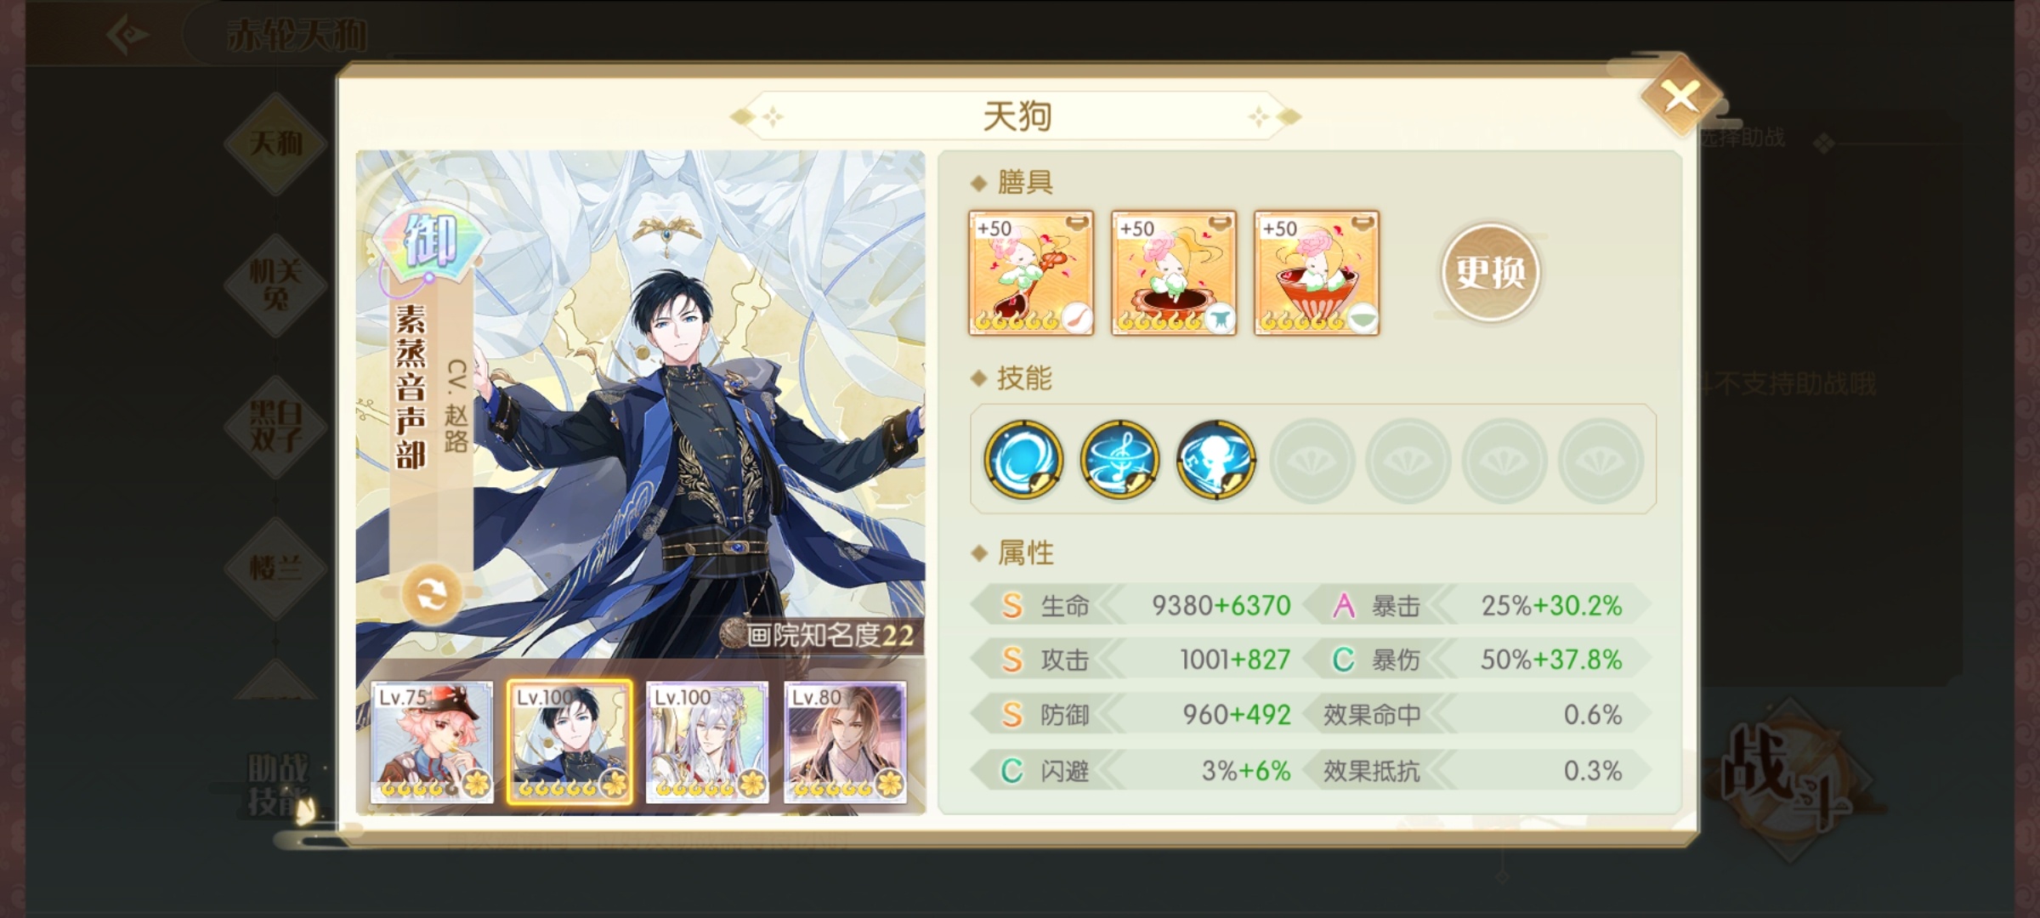
Task: Close the 天狗 detail panel
Action: (x=1680, y=96)
